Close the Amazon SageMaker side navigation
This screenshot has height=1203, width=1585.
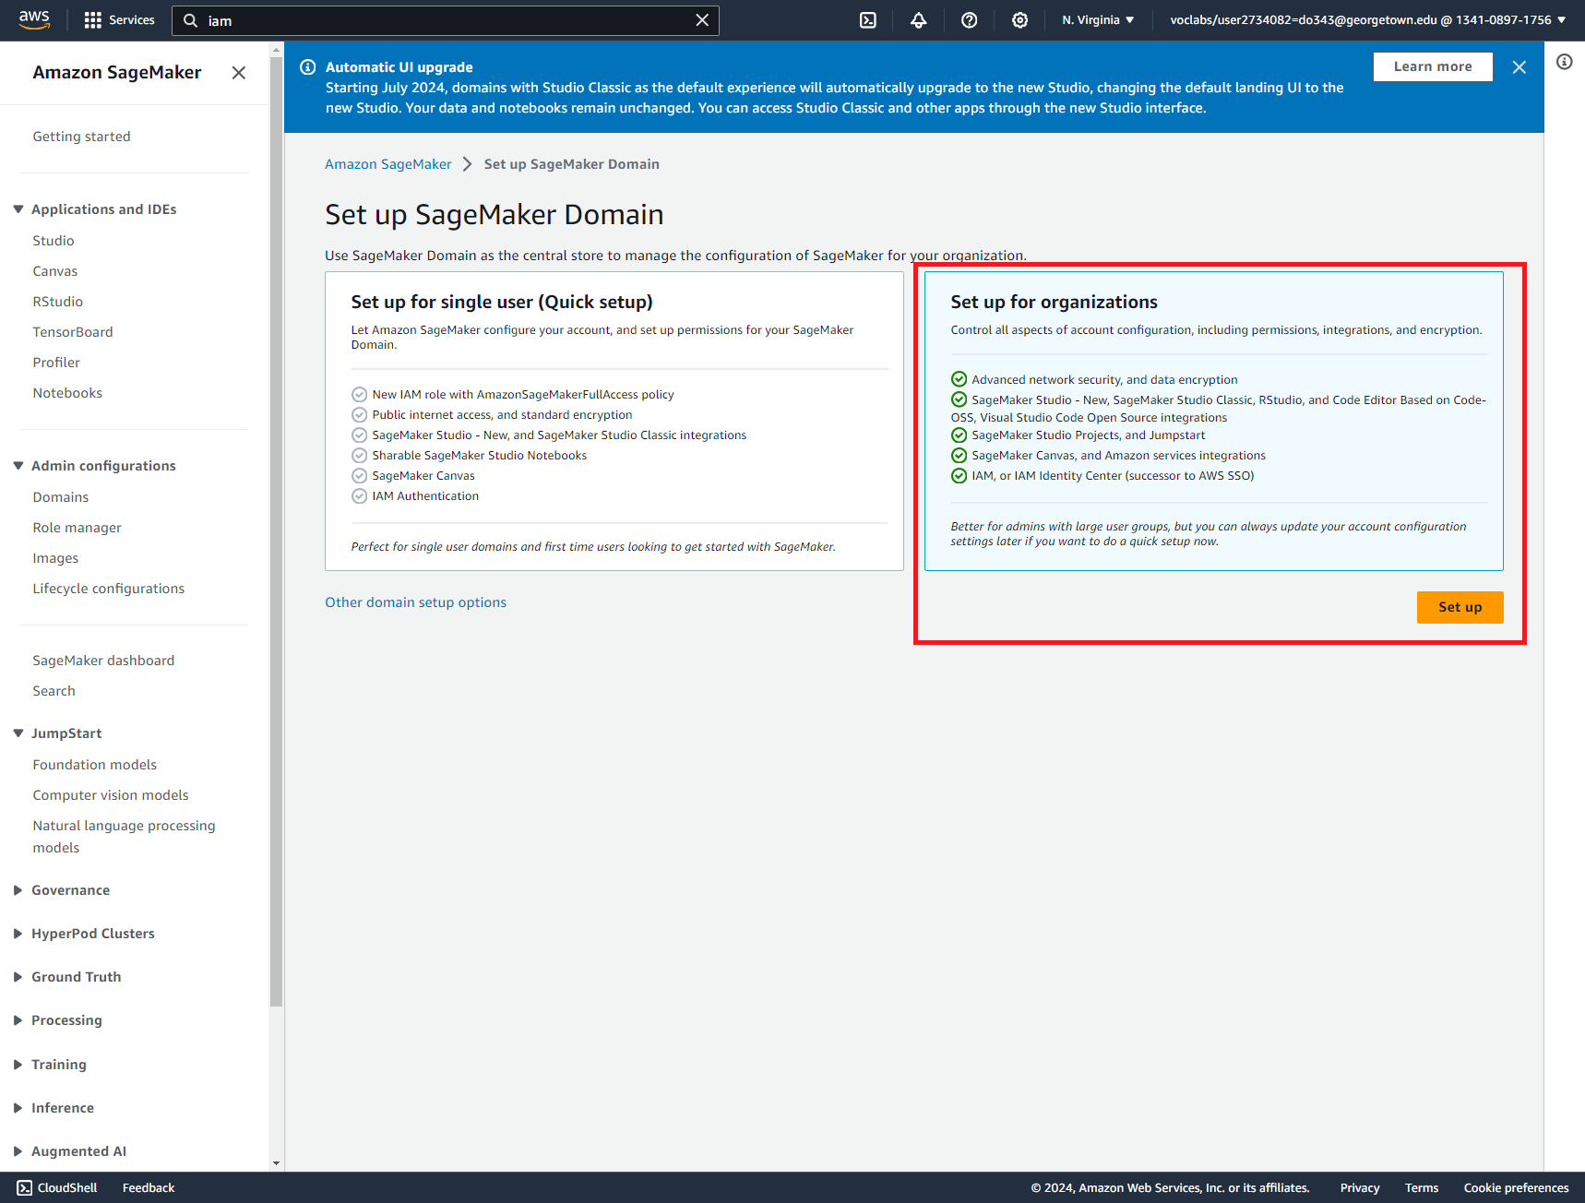point(239,73)
